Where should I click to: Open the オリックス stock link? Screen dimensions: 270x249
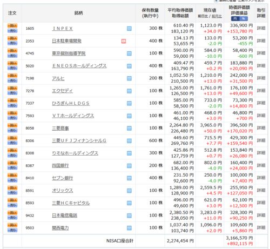coord(63,191)
